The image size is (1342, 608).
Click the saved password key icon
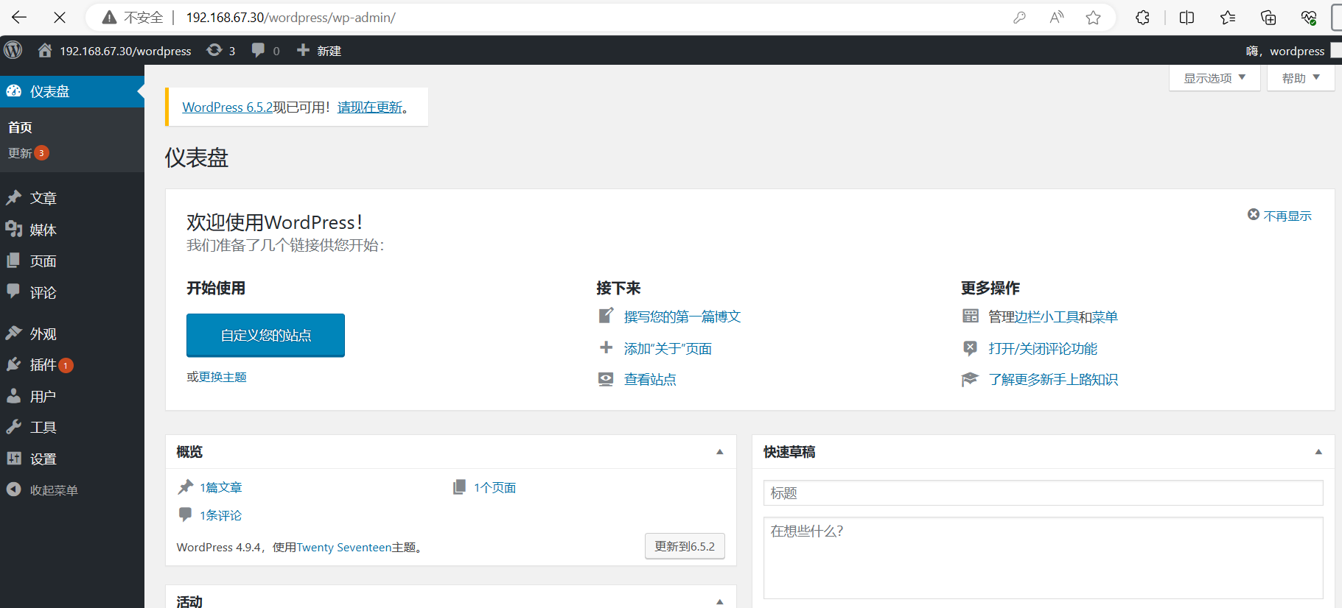coord(1019,18)
